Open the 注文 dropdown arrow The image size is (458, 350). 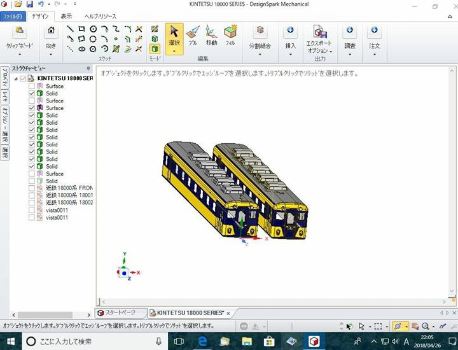click(375, 54)
